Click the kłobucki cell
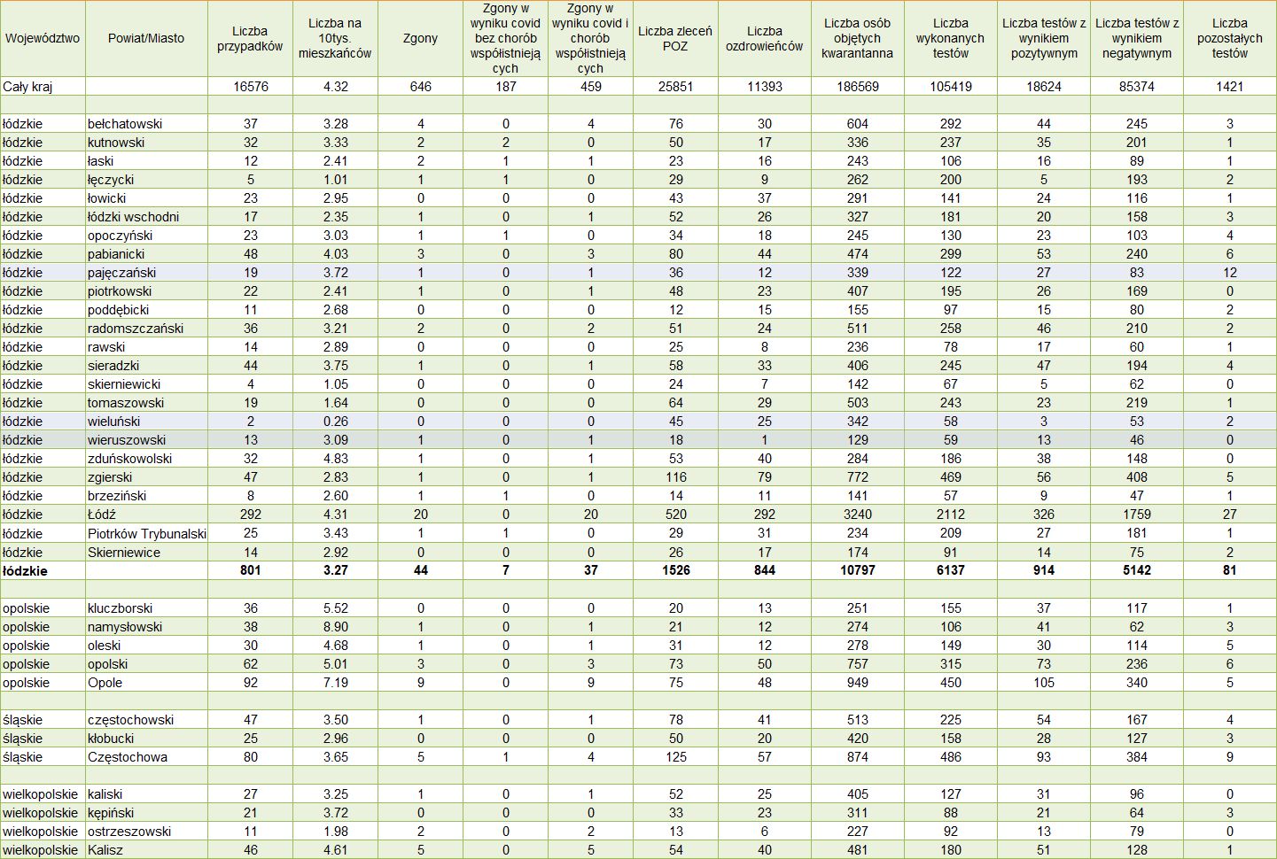The image size is (1277, 859). click(x=146, y=739)
